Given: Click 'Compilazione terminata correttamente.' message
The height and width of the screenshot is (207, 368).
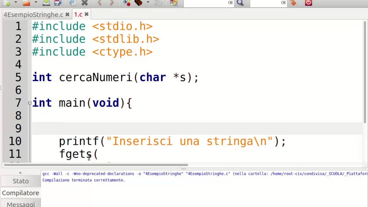Looking at the screenshot, I should coord(84,180).
